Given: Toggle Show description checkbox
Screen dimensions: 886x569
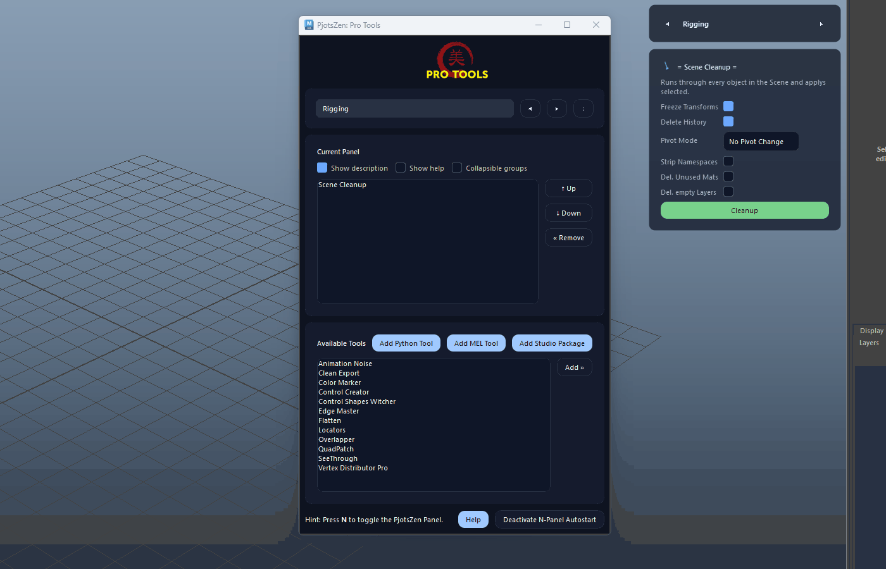Looking at the screenshot, I should 322,168.
